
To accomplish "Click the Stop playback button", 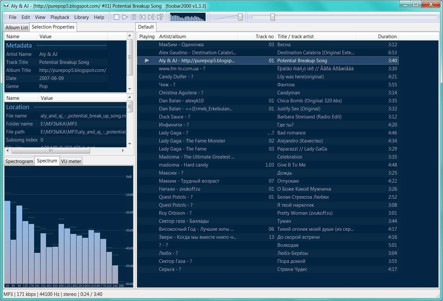I will (116, 17).
